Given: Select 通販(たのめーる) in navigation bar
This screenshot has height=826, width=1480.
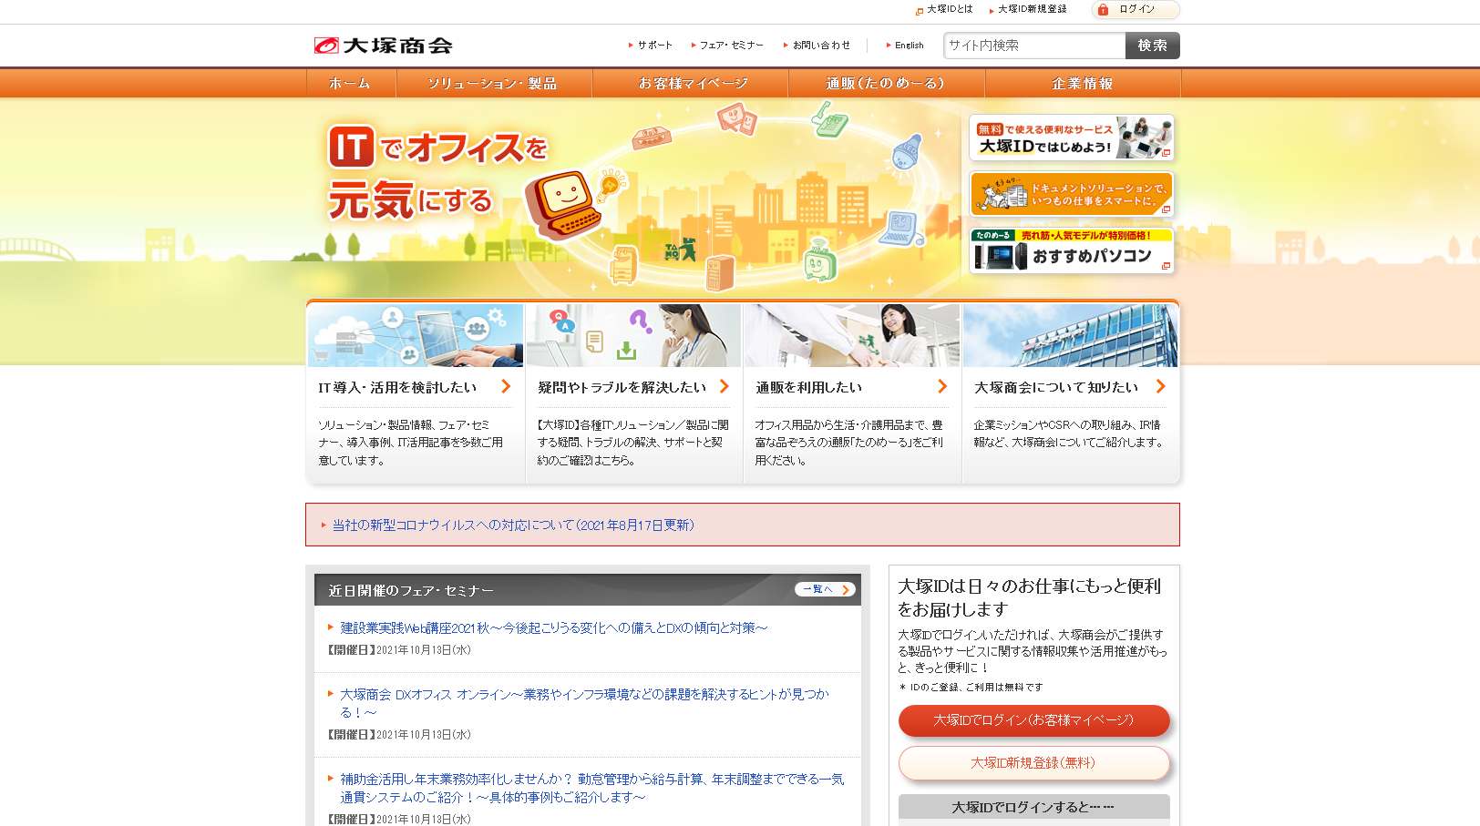Looking at the screenshot, I should [885, 83].
